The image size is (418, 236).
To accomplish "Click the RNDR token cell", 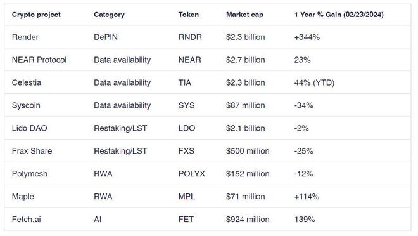I will (190, 37).
